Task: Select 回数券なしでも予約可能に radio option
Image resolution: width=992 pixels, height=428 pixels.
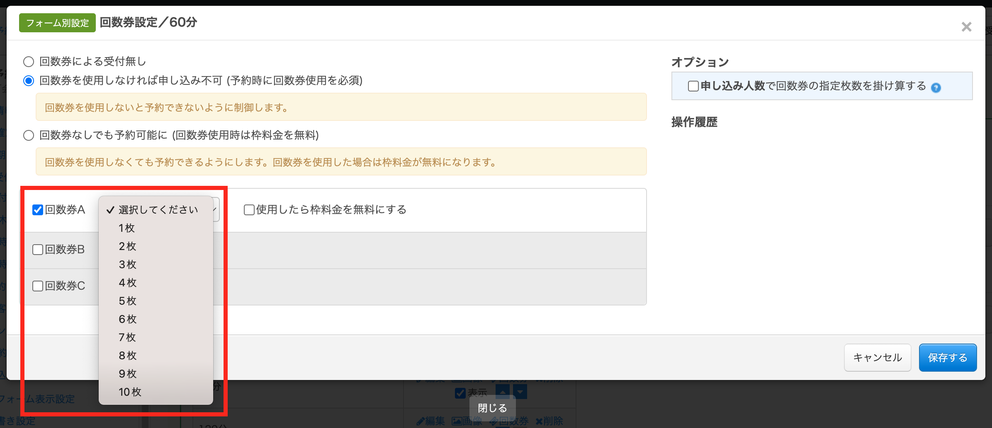Action: click(29, 135)
